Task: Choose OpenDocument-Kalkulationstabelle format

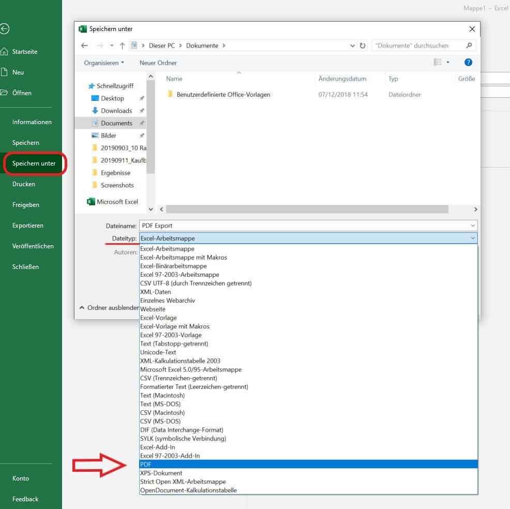Action: pyautogui.click(x=308, y=490)
